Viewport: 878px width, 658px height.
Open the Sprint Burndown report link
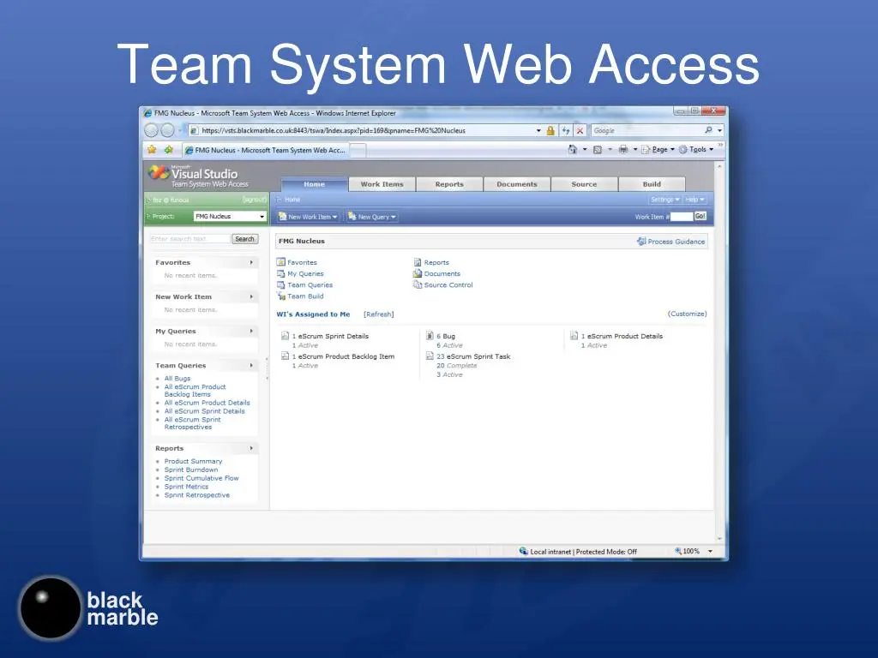pos(191,470)
